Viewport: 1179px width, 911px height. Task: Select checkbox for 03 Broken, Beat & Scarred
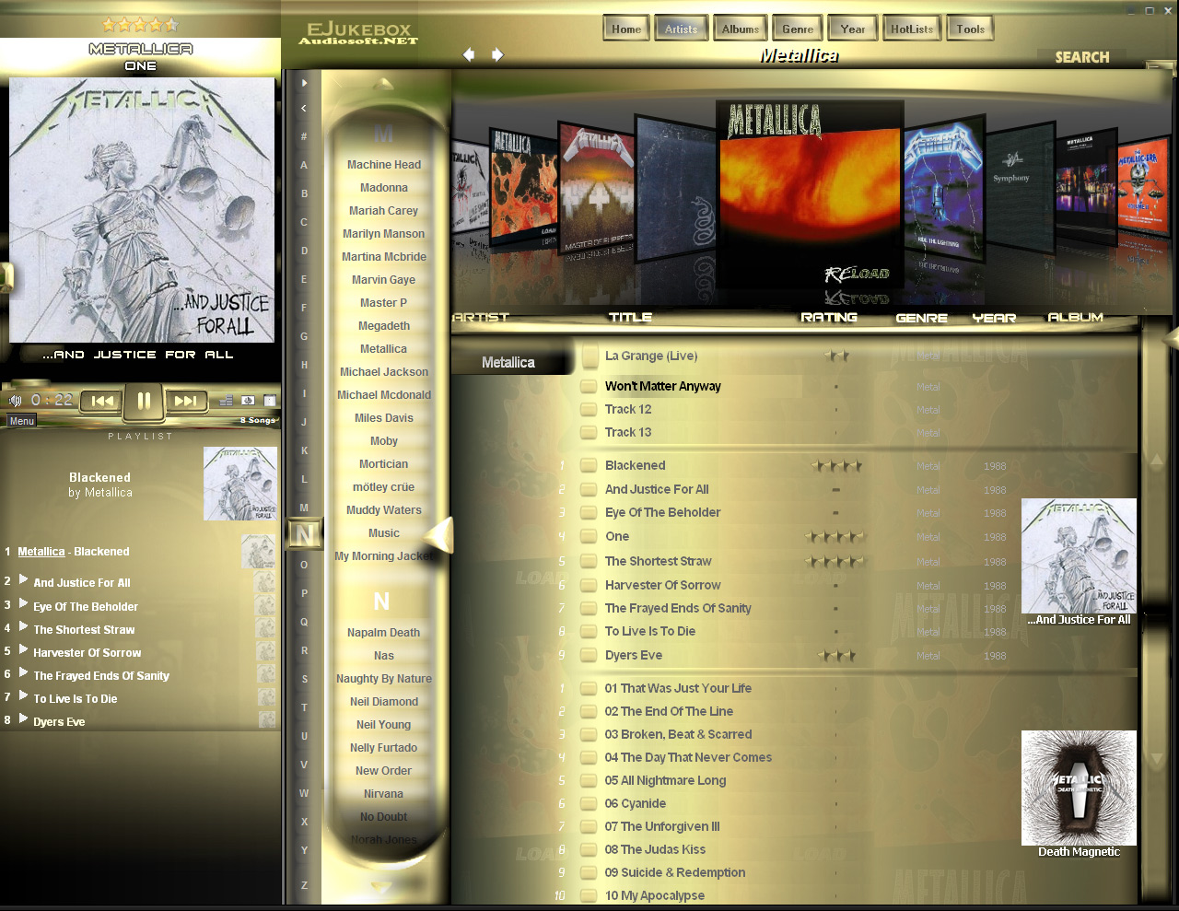click(x=589, y=735)
